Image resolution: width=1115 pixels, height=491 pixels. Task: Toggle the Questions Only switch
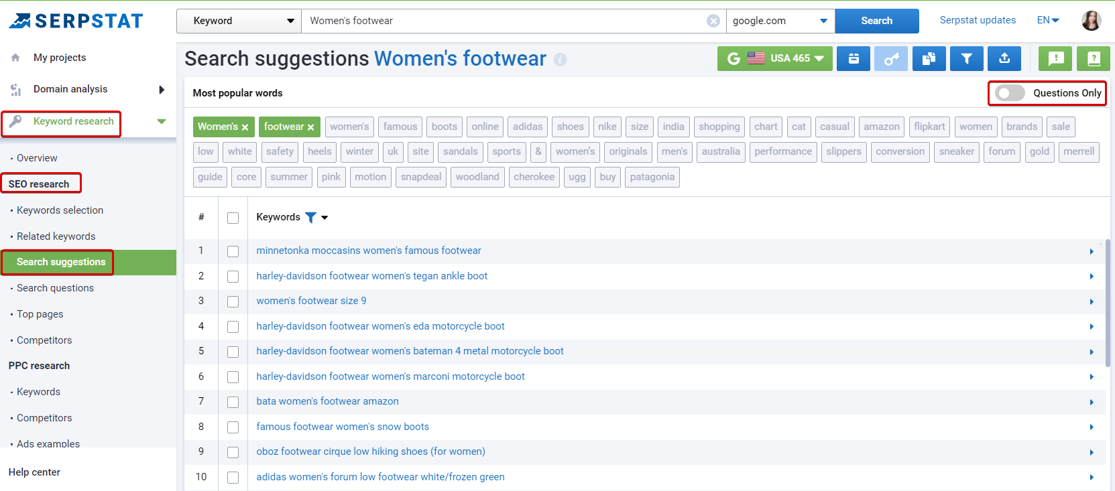tap(1009, 93)
